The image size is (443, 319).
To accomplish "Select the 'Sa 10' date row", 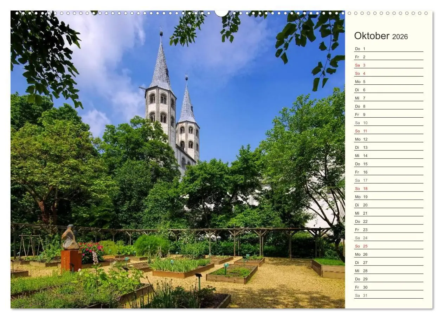I will point(389,123).
